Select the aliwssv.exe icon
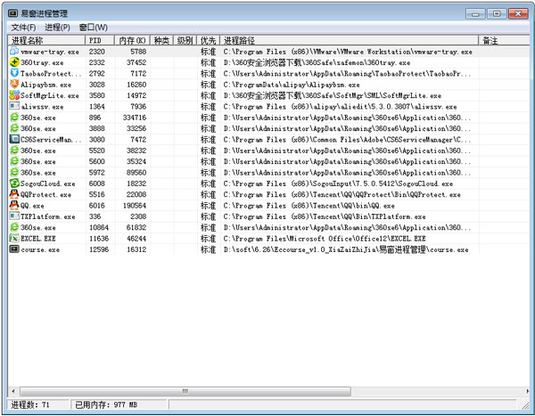 click(x=14, y=106)
